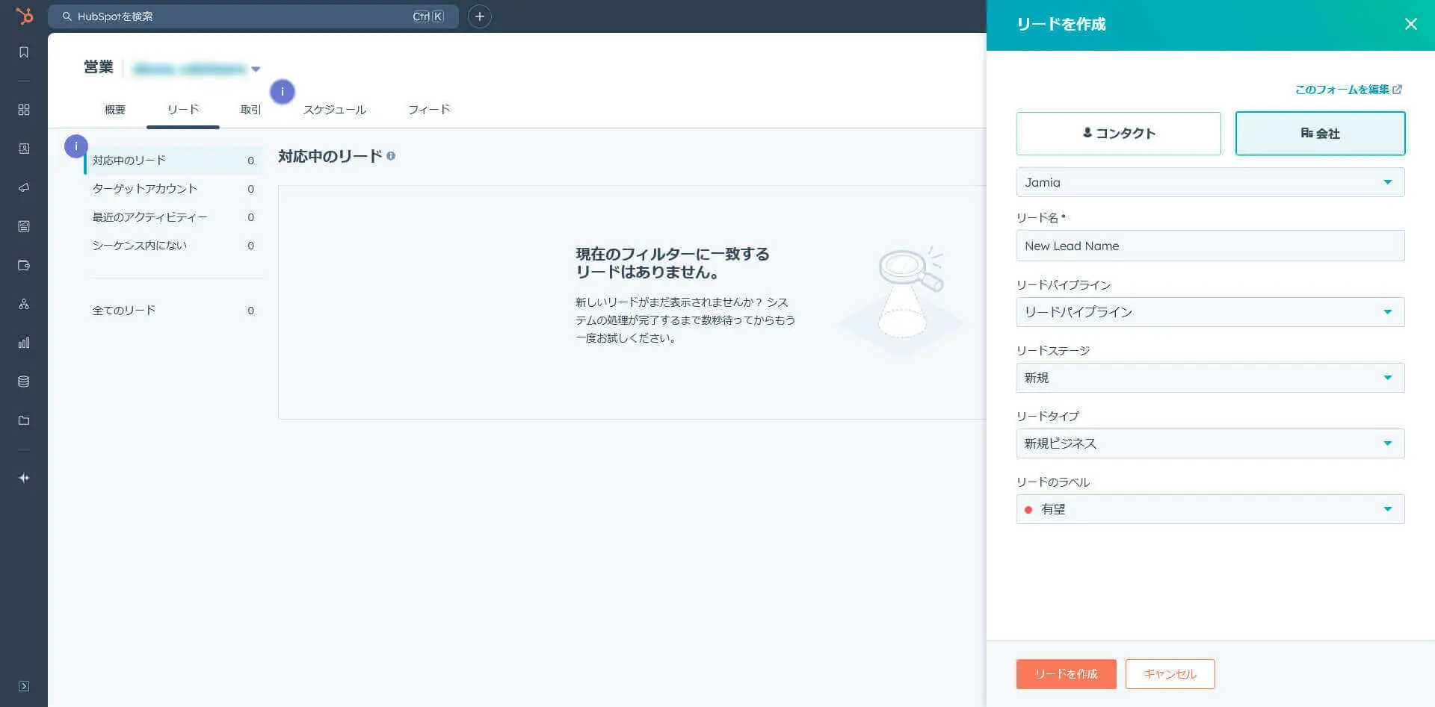1435x707 pixels.
Task: Open the data management database icon
Action: coord(24,381)
